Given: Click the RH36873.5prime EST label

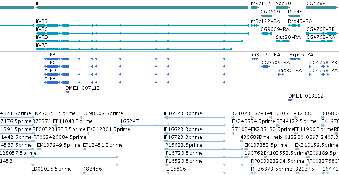Looking at the screenshot, I should (x=271, y=169).
